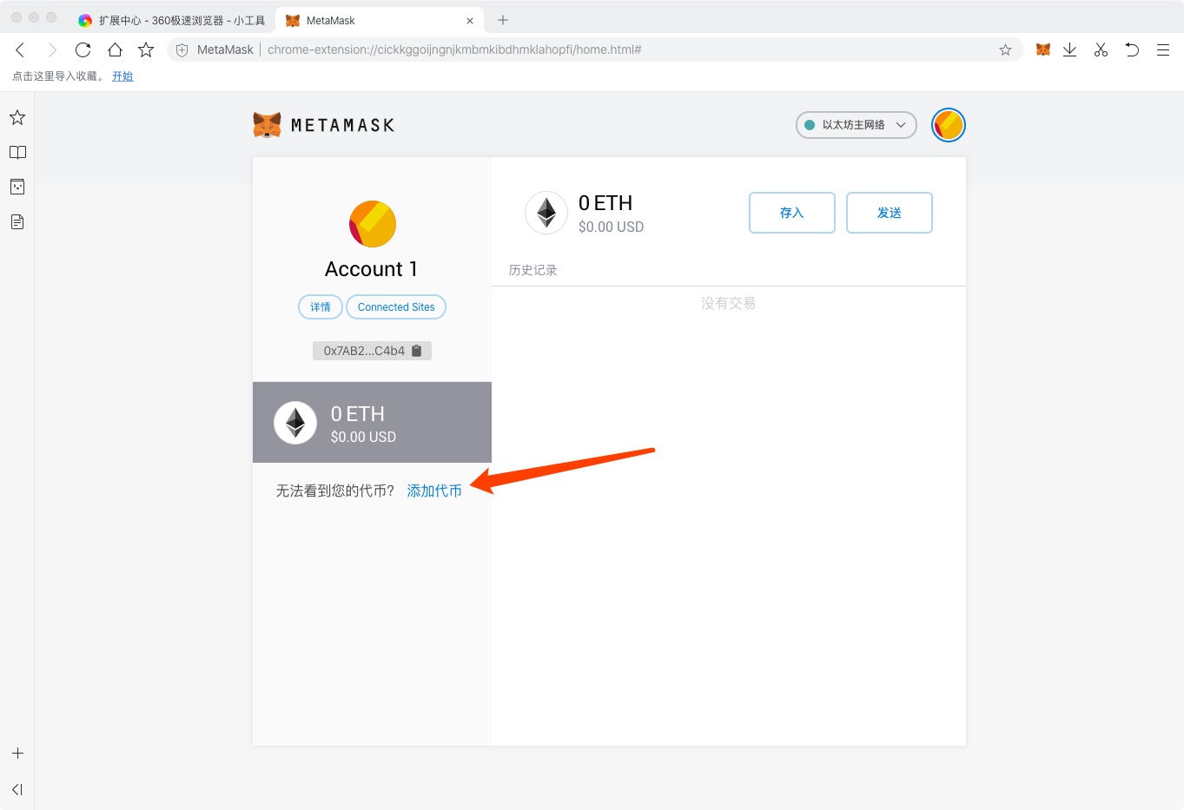Viewport: 1184px width, 810px height.
Task: Open sidebar reading book icon
Action: click(x=17, y=152)
